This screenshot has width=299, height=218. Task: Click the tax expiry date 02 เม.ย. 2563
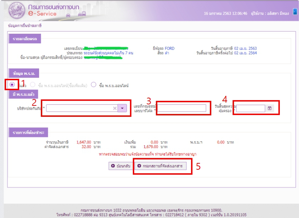[x=245, y=48]
